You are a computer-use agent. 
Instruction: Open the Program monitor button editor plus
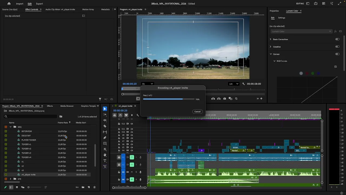[x=261, y=99]
